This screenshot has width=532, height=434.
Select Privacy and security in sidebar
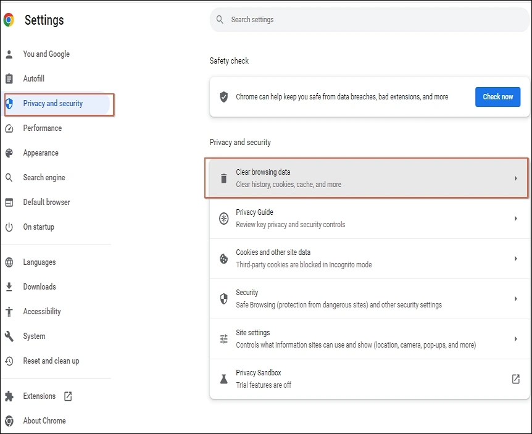[56, 104]
